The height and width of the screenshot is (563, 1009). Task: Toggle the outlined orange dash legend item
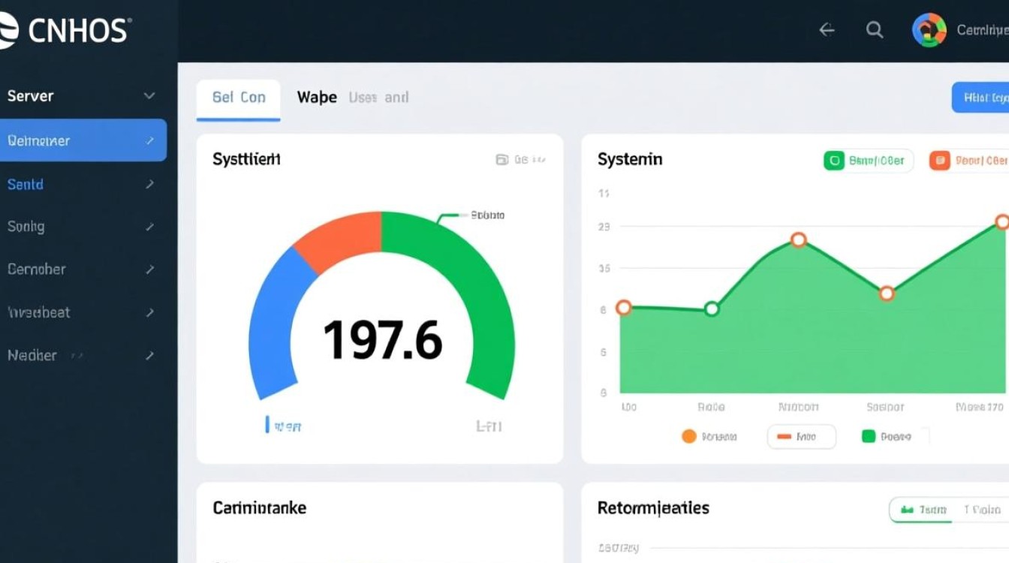[801, 436]
